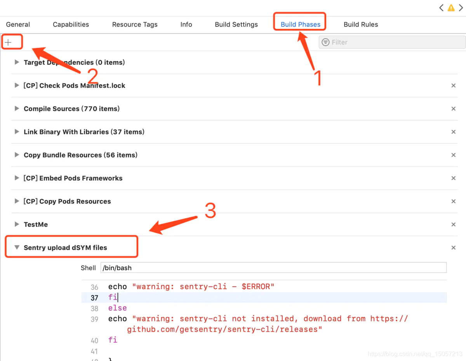Screen dimensions: 466x361
Task: Expand the TestMe phase
Action: pos(17,224)
